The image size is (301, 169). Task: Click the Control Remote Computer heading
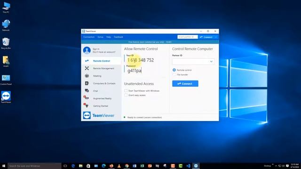click(x=192, y=49)
